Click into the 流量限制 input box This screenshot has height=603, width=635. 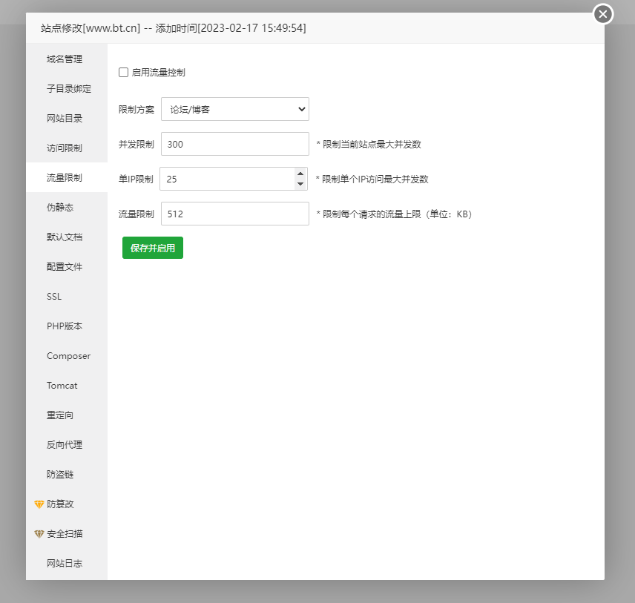234,214
